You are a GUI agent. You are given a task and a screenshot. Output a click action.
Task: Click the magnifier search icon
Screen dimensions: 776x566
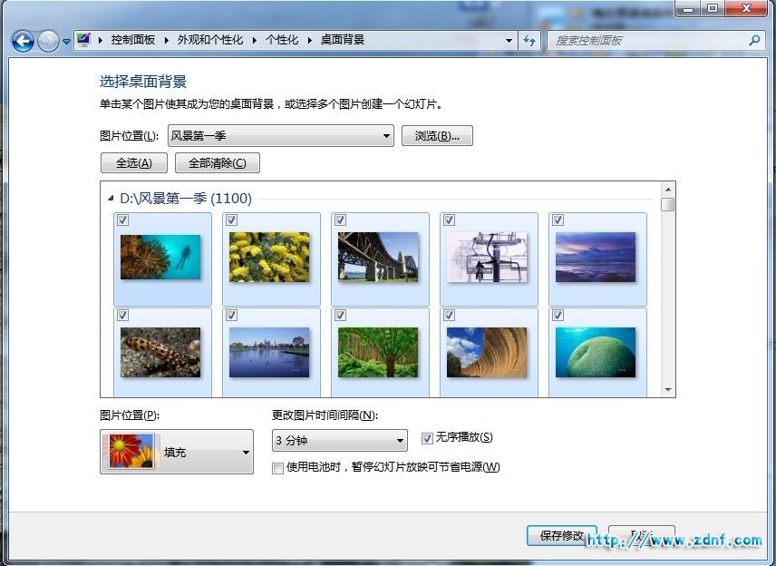click(x=755, y=40)
